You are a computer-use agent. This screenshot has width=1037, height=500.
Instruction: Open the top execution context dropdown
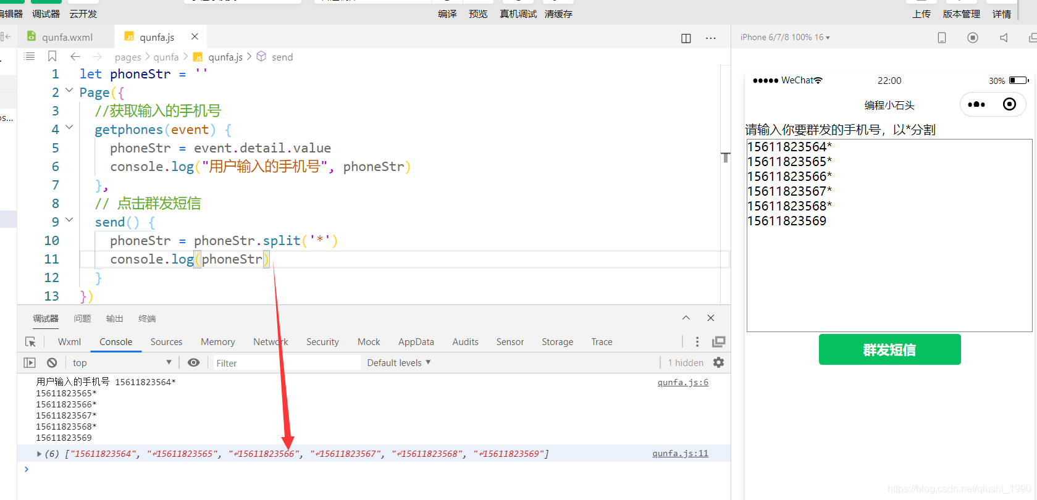click(122, 362)
